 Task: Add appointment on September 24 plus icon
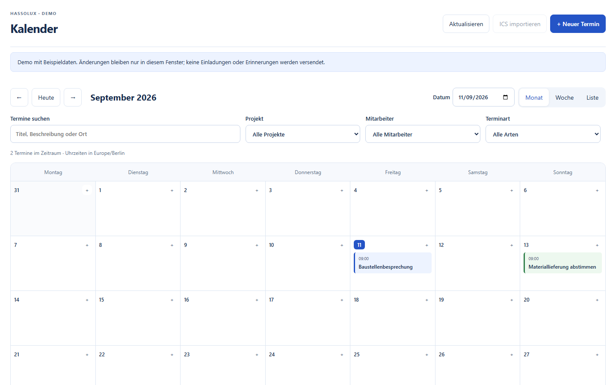click(342, 355)
